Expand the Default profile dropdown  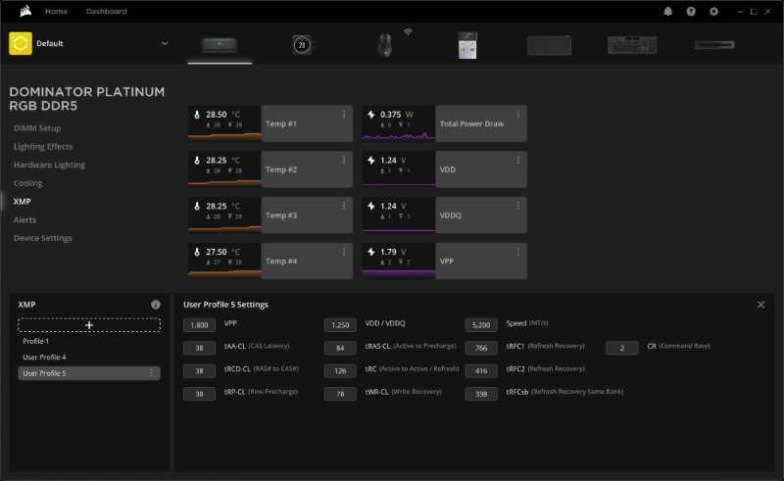(x=165, y=43)
